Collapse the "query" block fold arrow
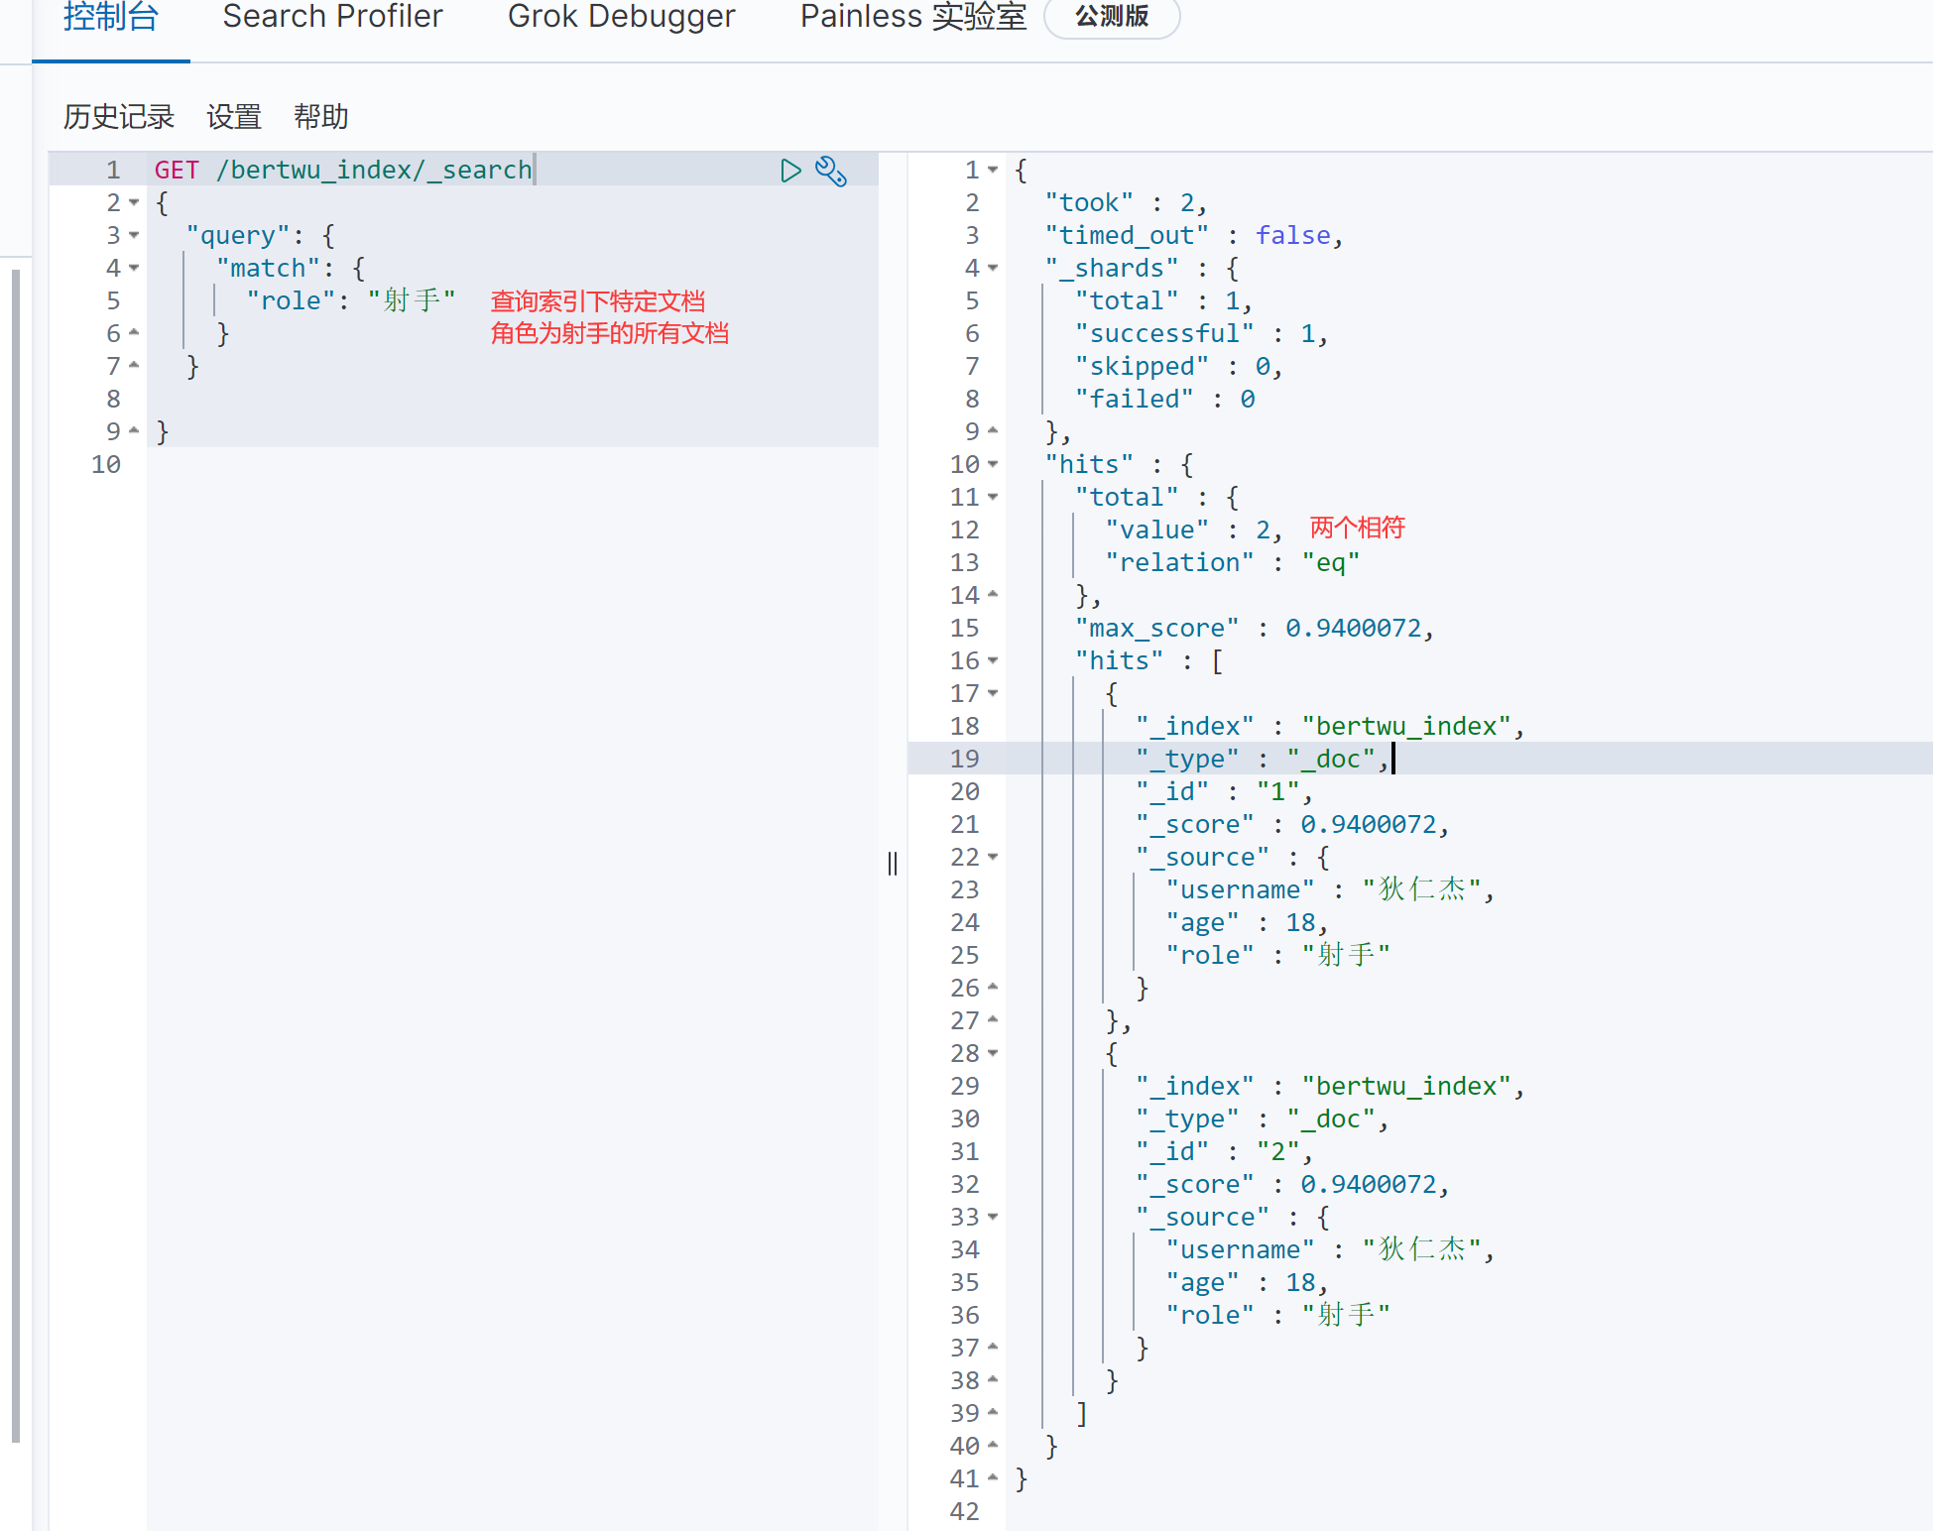Screen dimensions: 1933x1531 134,236
